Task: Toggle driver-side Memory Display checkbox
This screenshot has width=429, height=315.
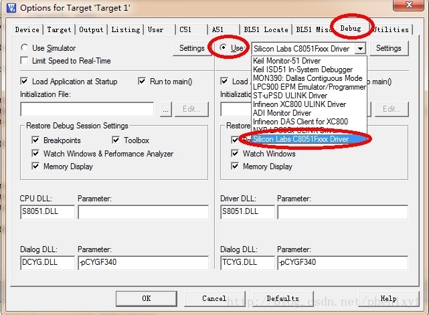Action: 235,166
